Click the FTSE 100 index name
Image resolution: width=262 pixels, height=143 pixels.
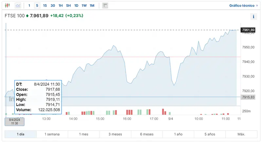[14, 16]
